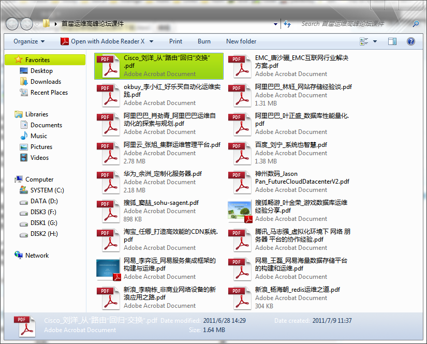Select PDF icon of 腾讯_马志强 file
The height and width of the screenshot is (344, 427).
tap(240, 241)
